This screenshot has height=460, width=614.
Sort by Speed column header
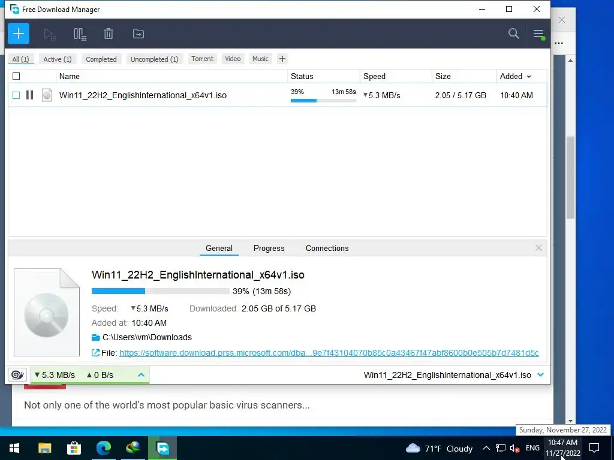(x=396, y=76)
